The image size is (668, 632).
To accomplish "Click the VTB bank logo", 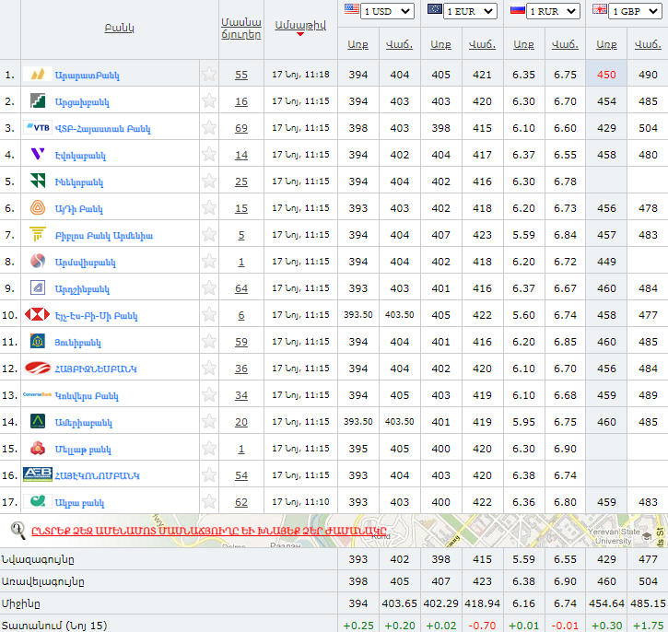I will 38,127.
